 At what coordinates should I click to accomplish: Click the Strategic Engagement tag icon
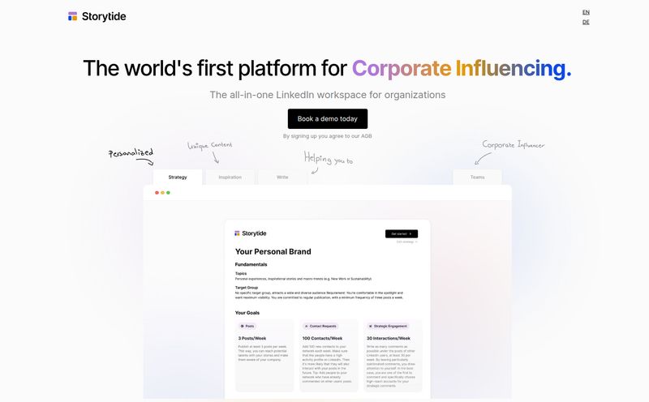[x=371, y=326]
